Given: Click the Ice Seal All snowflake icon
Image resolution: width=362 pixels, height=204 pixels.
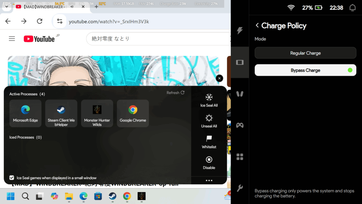Looking at the screenshot, I should pos(209,97).
